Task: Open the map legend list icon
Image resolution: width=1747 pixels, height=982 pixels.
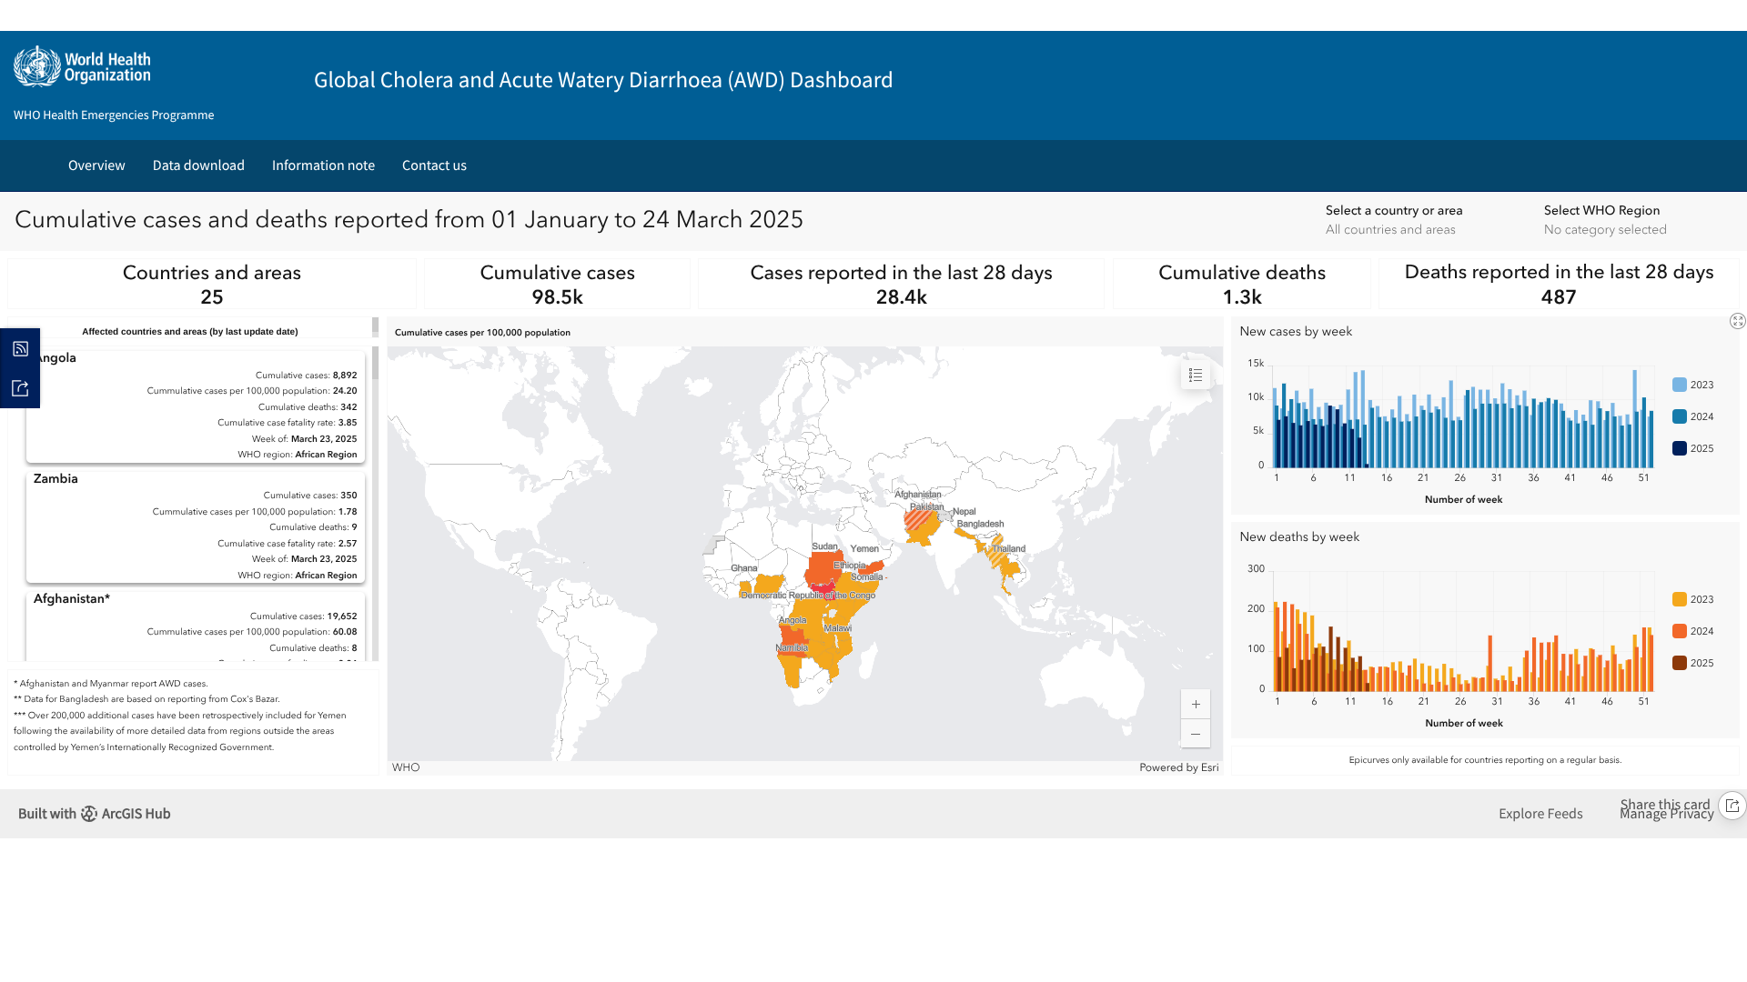Action: [1196, 376]
